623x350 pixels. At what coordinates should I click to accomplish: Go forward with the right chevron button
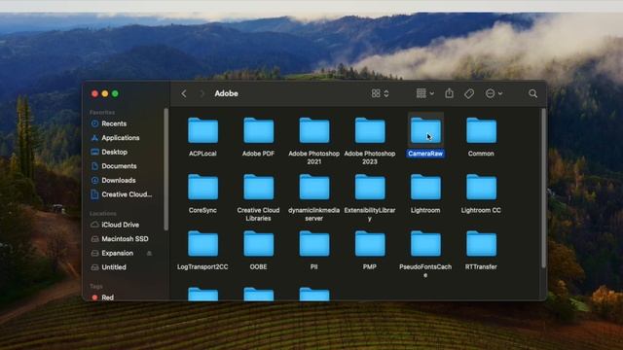point(202,93)
